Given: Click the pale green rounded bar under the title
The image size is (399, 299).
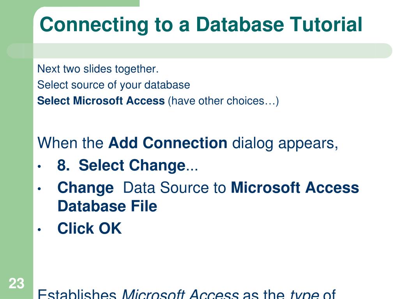Looking at the screenshot, I should [199, 51].
